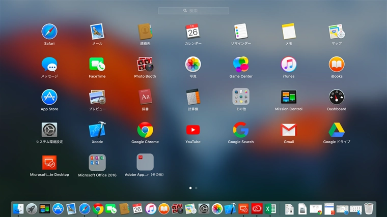The height and width of the screenshot is (217, 387).
Task: Launch the マップ (Maps) app in Launchpad
Action: tap(337, 32)
